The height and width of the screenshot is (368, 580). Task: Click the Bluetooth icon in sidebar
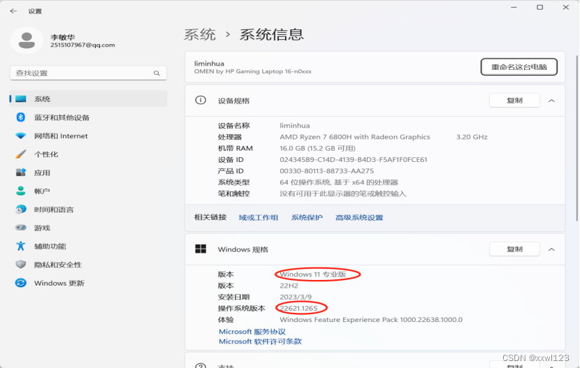click(21, 117)
